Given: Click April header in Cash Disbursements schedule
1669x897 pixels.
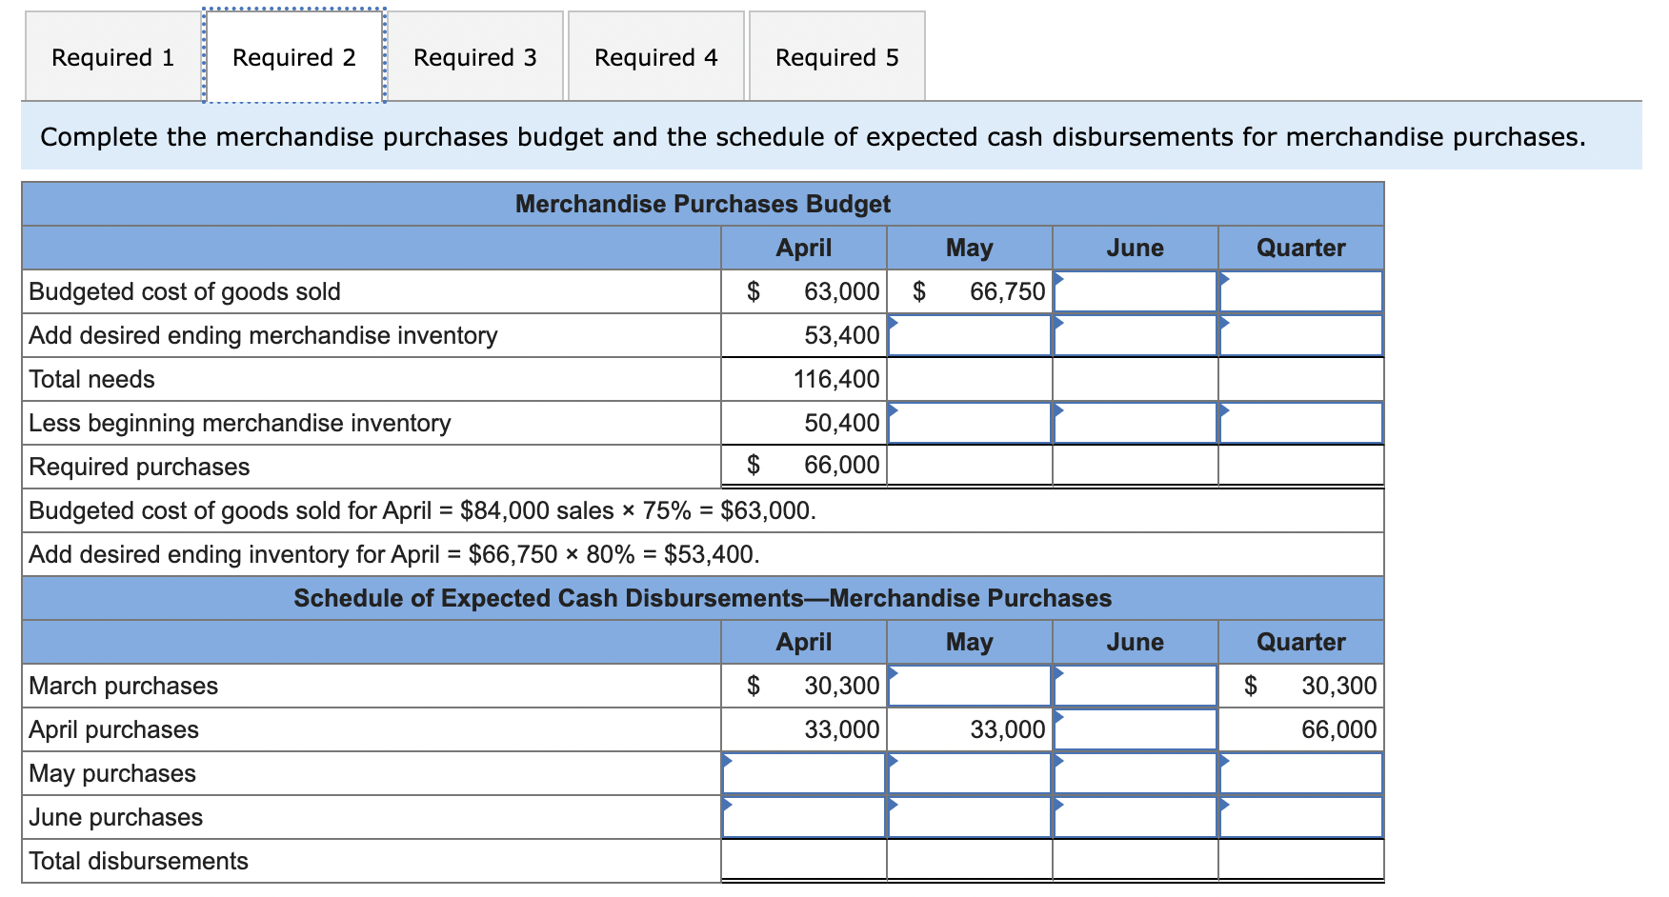Looking at the screenshot, I should [804, 642].
